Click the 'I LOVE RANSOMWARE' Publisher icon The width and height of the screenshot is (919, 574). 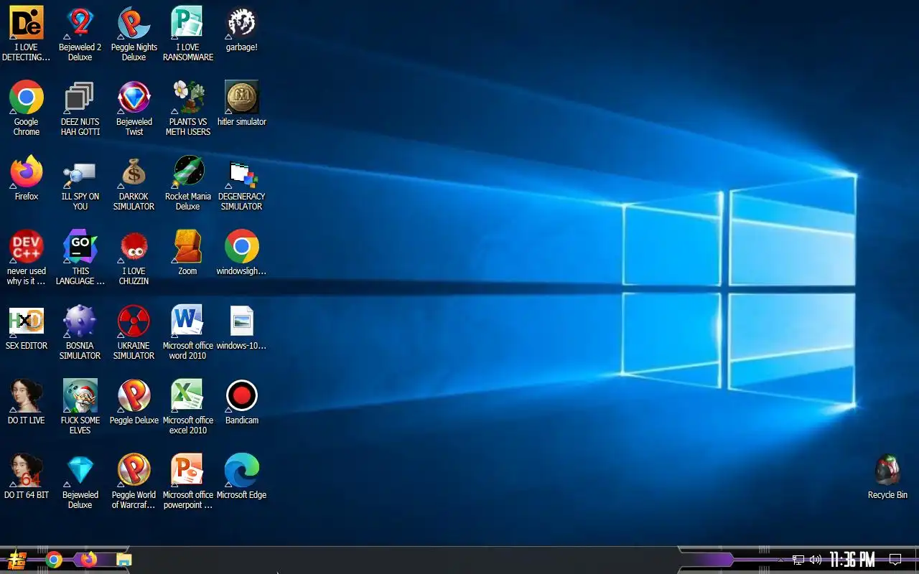(187, 34)
